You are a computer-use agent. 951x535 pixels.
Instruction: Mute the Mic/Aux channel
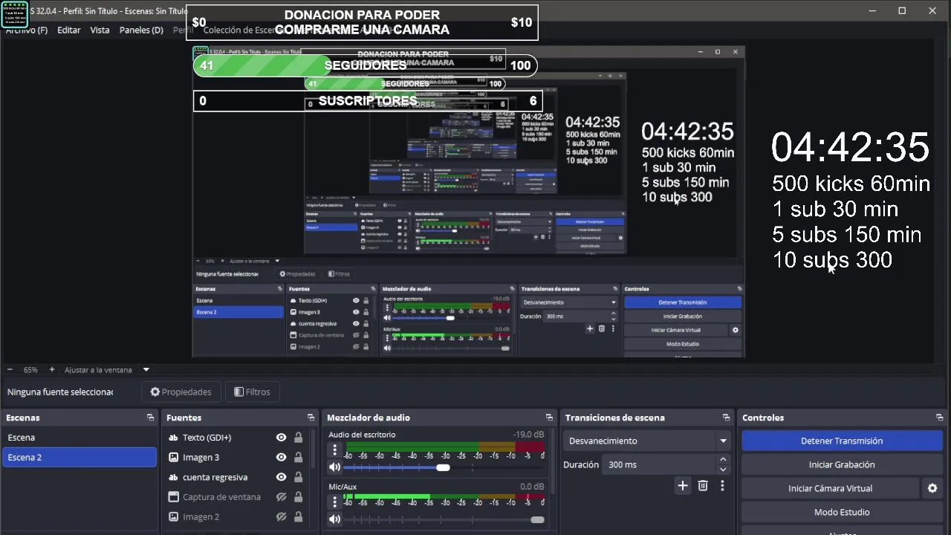(334, 519)
